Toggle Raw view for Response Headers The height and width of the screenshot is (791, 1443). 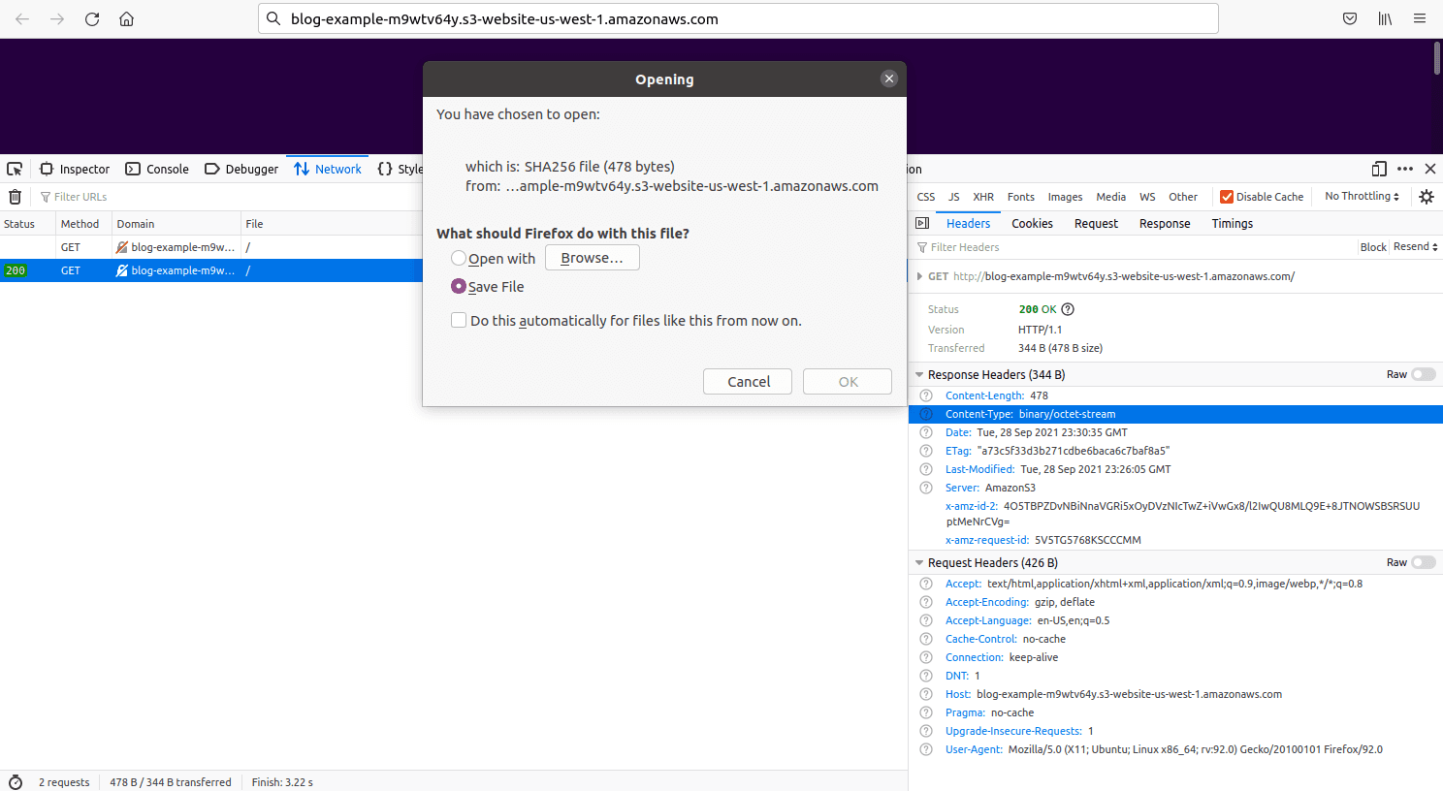pyautogui.click(x=1424, y=374)
